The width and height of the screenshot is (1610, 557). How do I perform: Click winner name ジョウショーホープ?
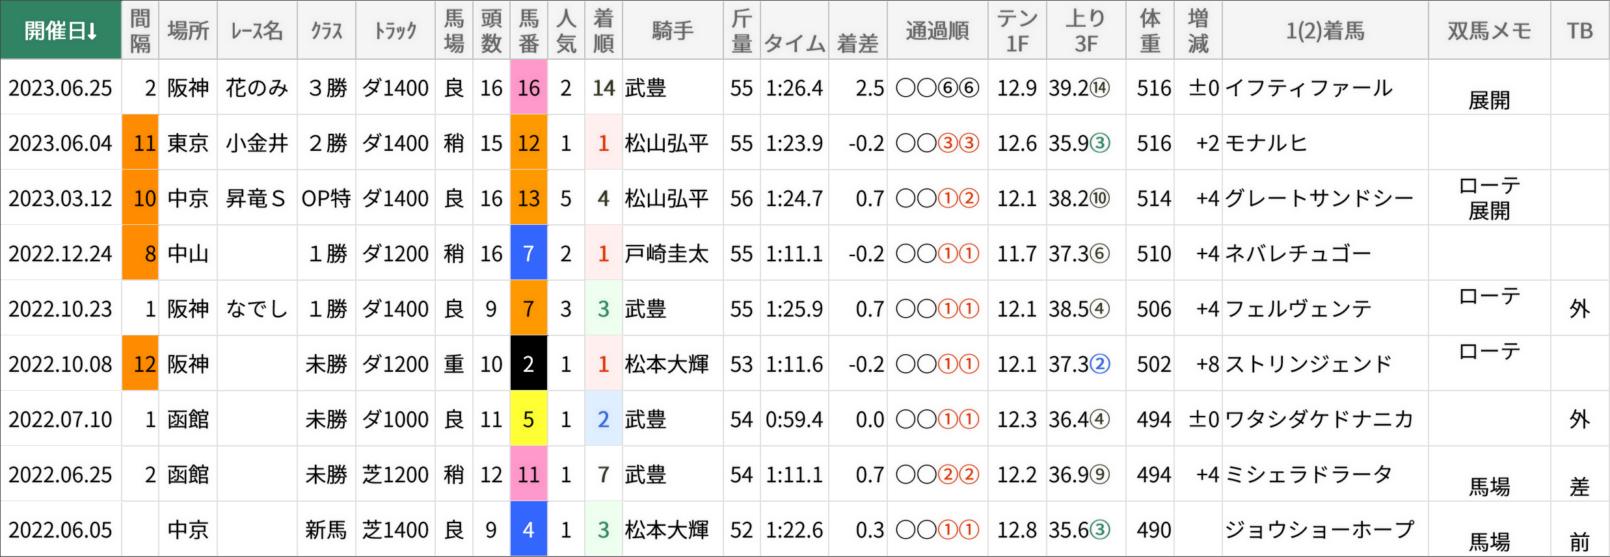1320,530
